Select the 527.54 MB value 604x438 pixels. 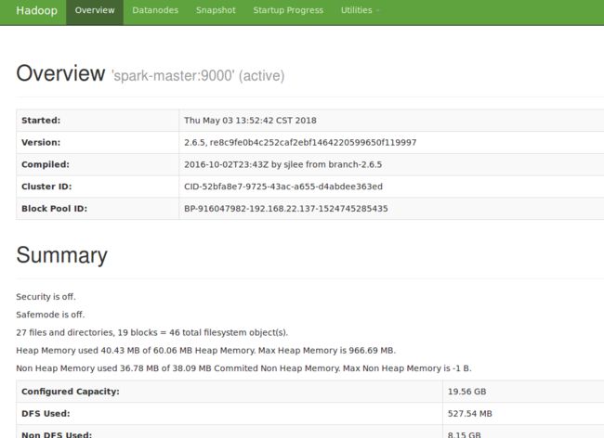[470, 413]
